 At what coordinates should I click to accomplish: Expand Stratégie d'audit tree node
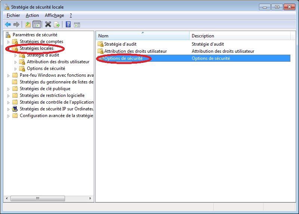click(15, 55)
